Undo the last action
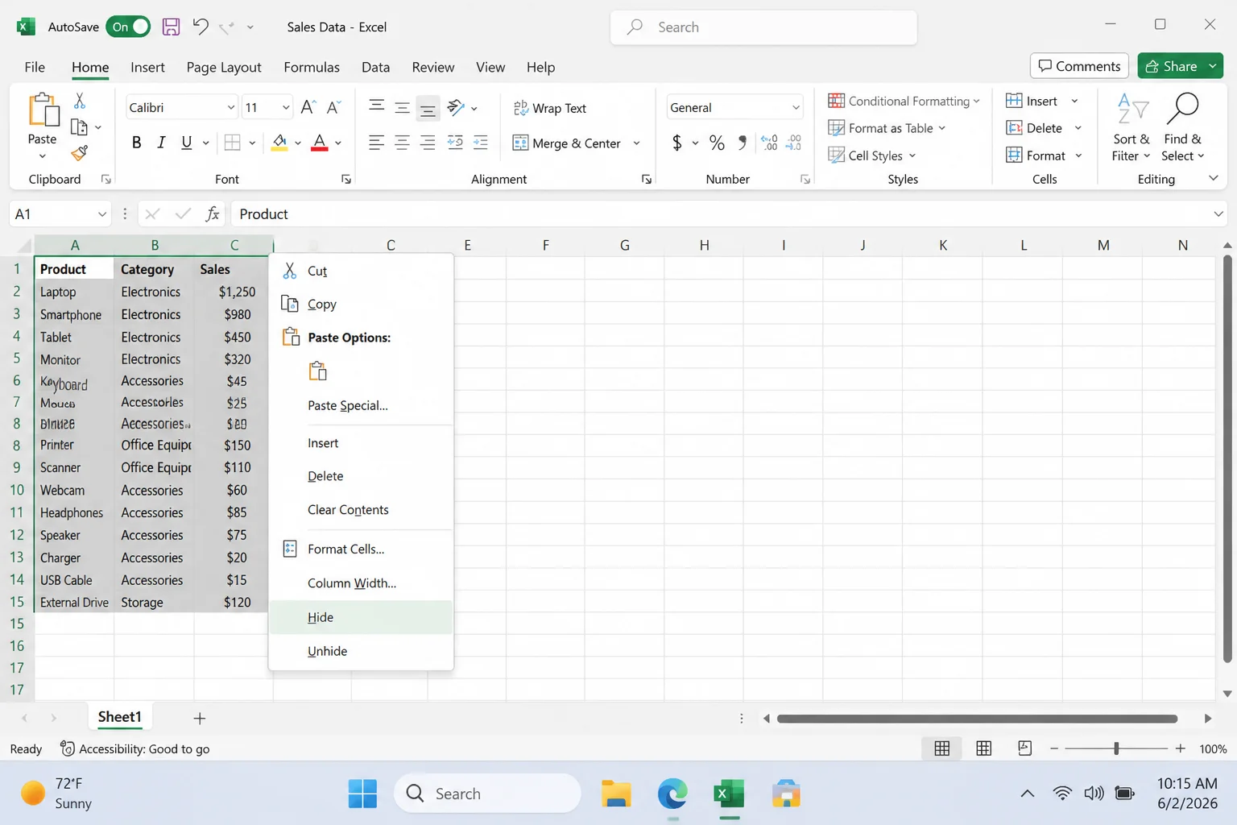This screenshot has height=825, width=1237. [x=201, y=27]
